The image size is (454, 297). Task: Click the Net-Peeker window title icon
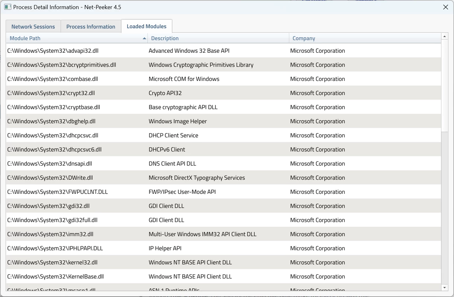coord(7,7)
